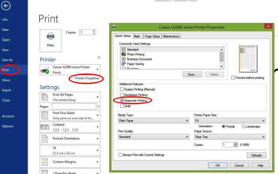This screenshot has width=278, height=174.
Task: Click the large Print button with printer icon
Action: pyautogui.click(x=51, y=40)
